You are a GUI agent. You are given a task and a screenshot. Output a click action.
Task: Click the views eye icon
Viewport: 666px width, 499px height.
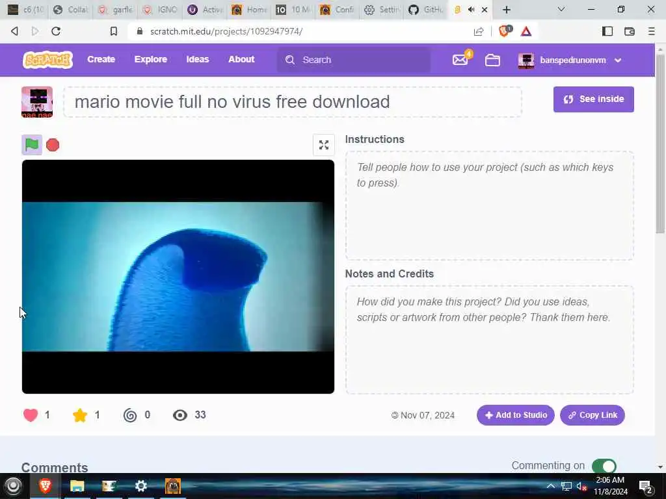tap(180, 415)
